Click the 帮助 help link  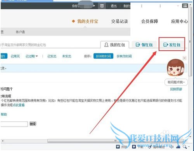coord(4,115)
